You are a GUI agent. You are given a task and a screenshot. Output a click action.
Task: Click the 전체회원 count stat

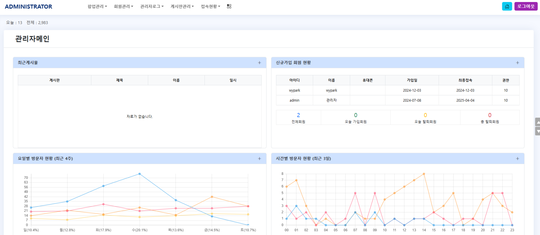pos(298,118)
